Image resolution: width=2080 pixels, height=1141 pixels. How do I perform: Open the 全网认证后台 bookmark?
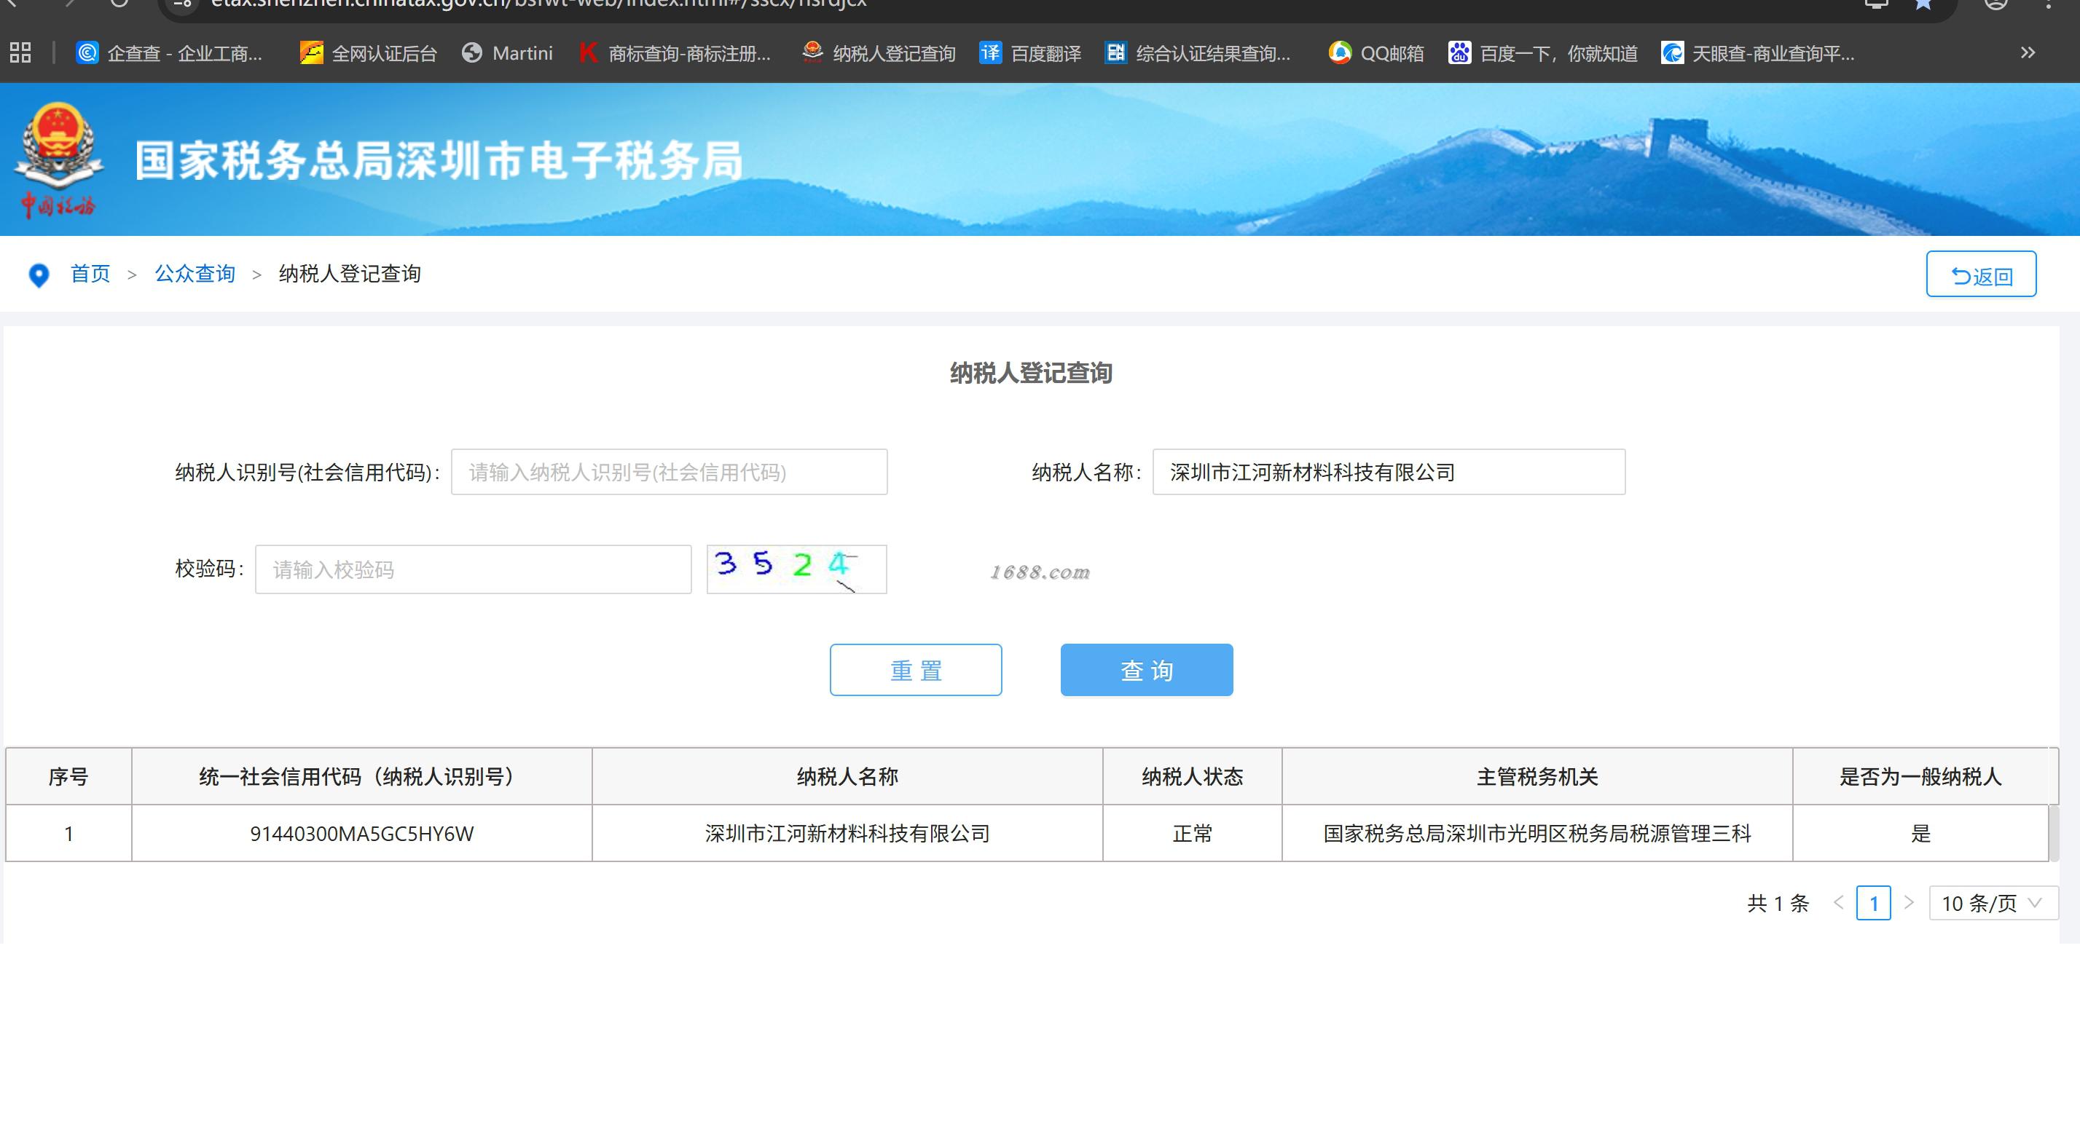(x=368, y=53)
